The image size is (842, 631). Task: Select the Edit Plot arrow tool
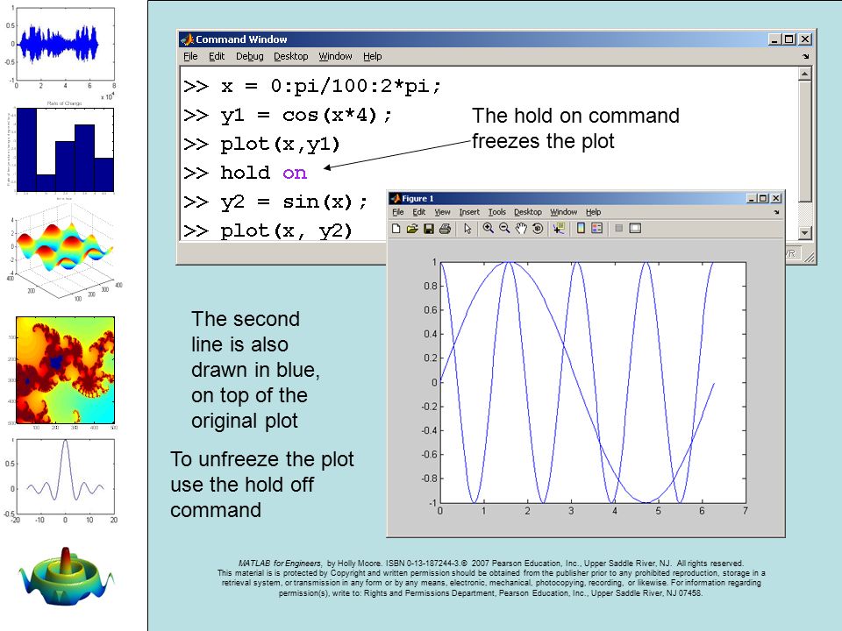coord(467,229)
